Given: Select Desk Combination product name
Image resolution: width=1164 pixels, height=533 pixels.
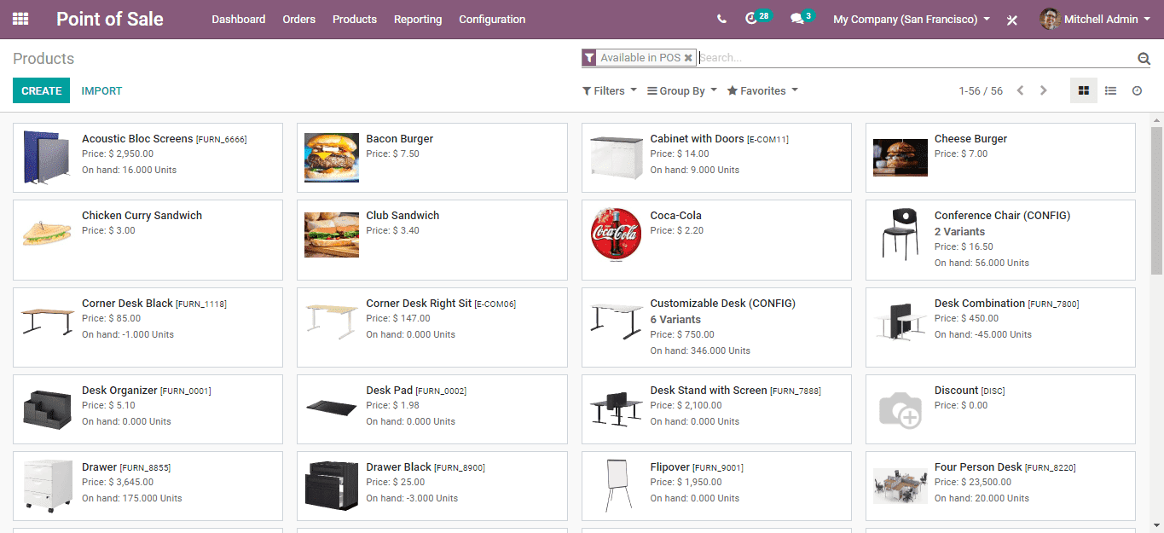Looking at the screenshot, I should [x=980, y=304].
